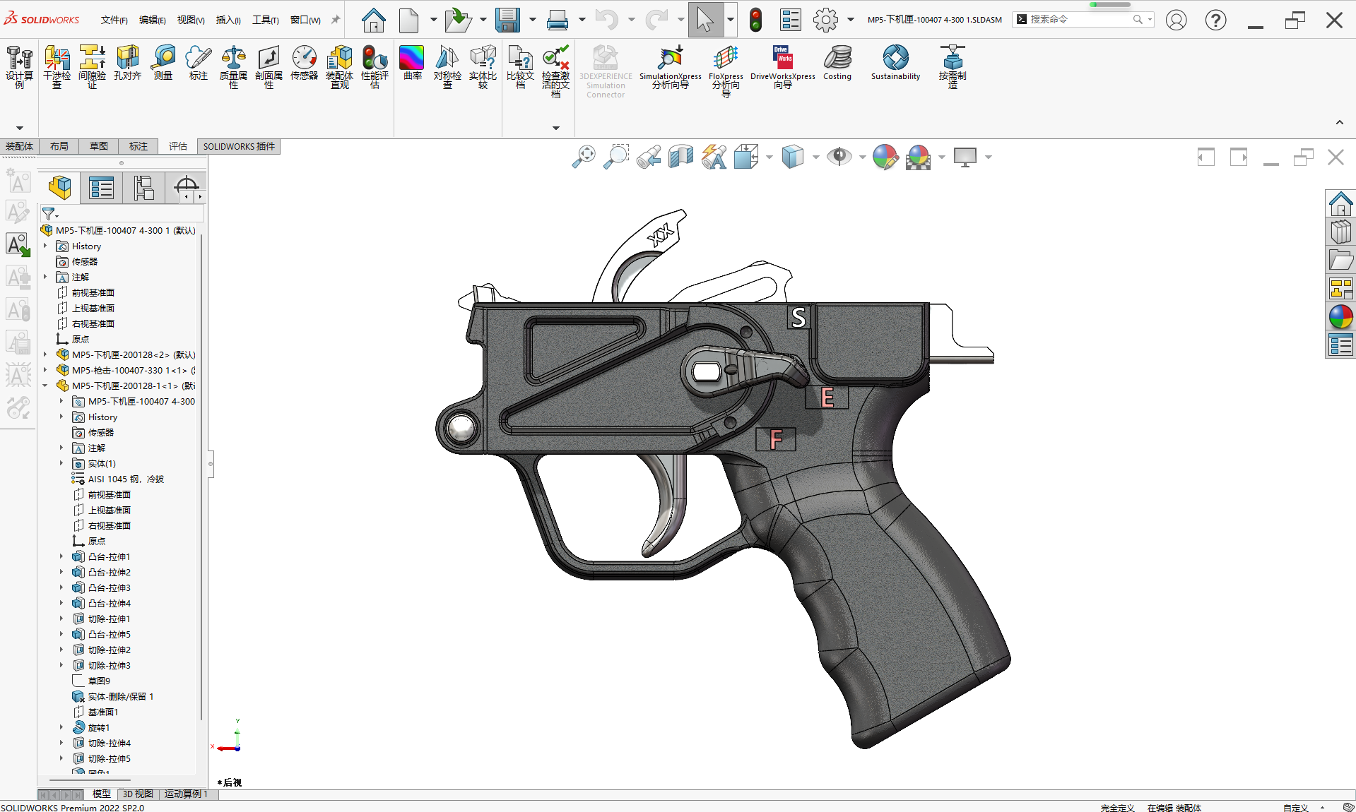This screenshot has height=812, width=1356.
Task: Select the 孔对齐 hole alignment tool
Action: 127,62
